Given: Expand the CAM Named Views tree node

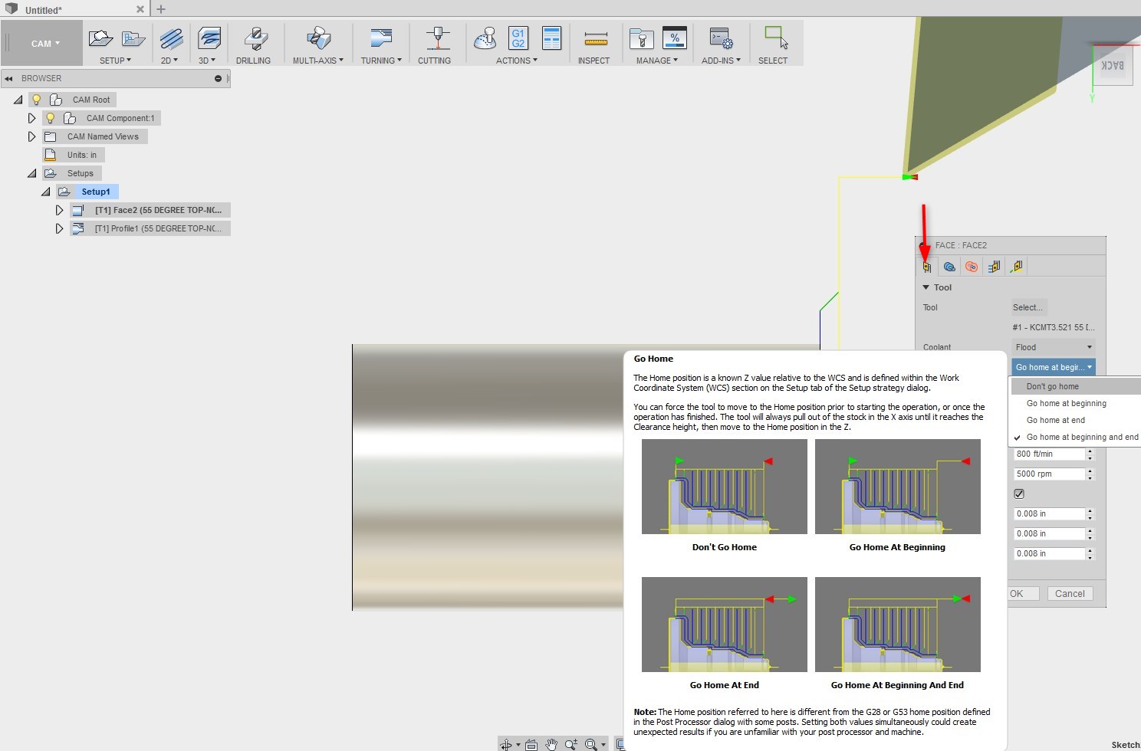Looking at the screenshot, I should [31, 136].
